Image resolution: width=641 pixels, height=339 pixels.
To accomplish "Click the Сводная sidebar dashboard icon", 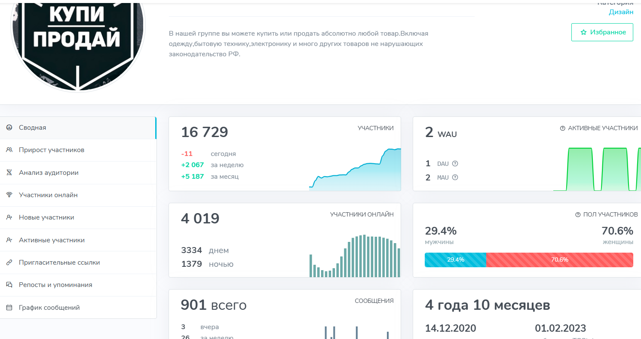I will (9, 128).
